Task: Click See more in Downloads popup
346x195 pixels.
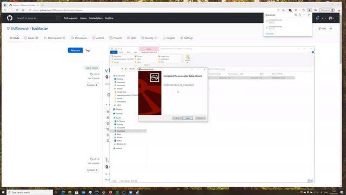Action: click(x=269, y=34)
